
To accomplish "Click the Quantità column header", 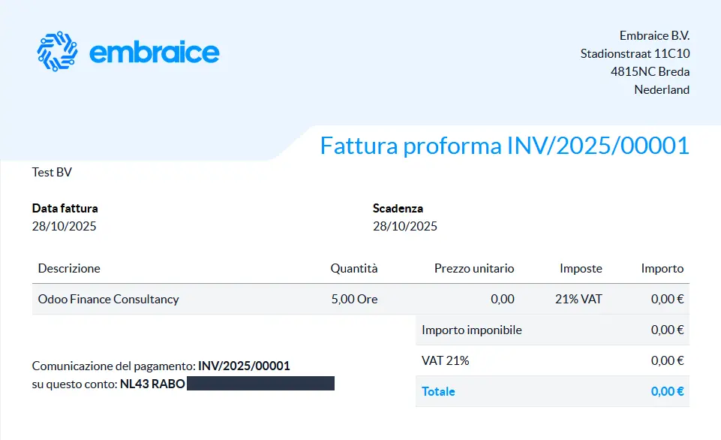I will pyautogui.click(x=354, y=268).
